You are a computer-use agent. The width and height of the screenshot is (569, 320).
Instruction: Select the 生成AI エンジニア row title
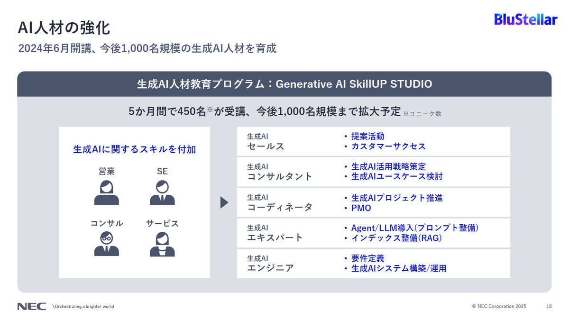click(x=270, y=263)
